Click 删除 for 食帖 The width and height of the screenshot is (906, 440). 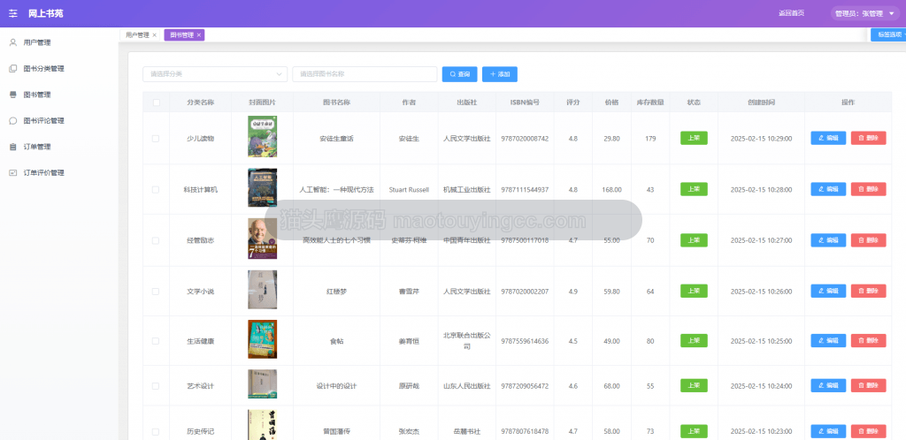click(x=868, y=341)
